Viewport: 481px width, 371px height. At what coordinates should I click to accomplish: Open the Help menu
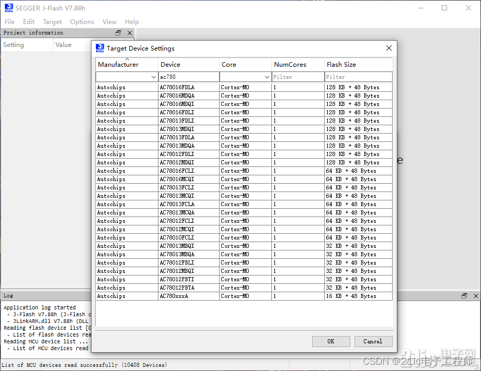click(x=132, y=22)
